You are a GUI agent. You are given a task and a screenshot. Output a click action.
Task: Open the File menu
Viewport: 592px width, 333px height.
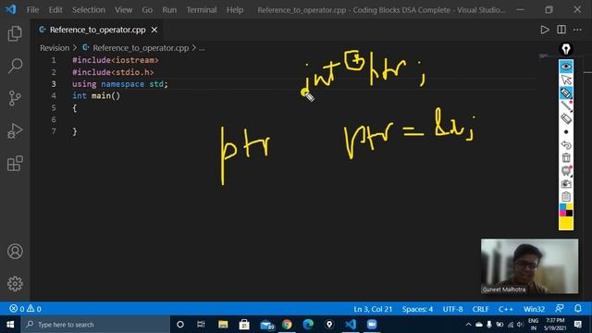click(x=32, y=10)
